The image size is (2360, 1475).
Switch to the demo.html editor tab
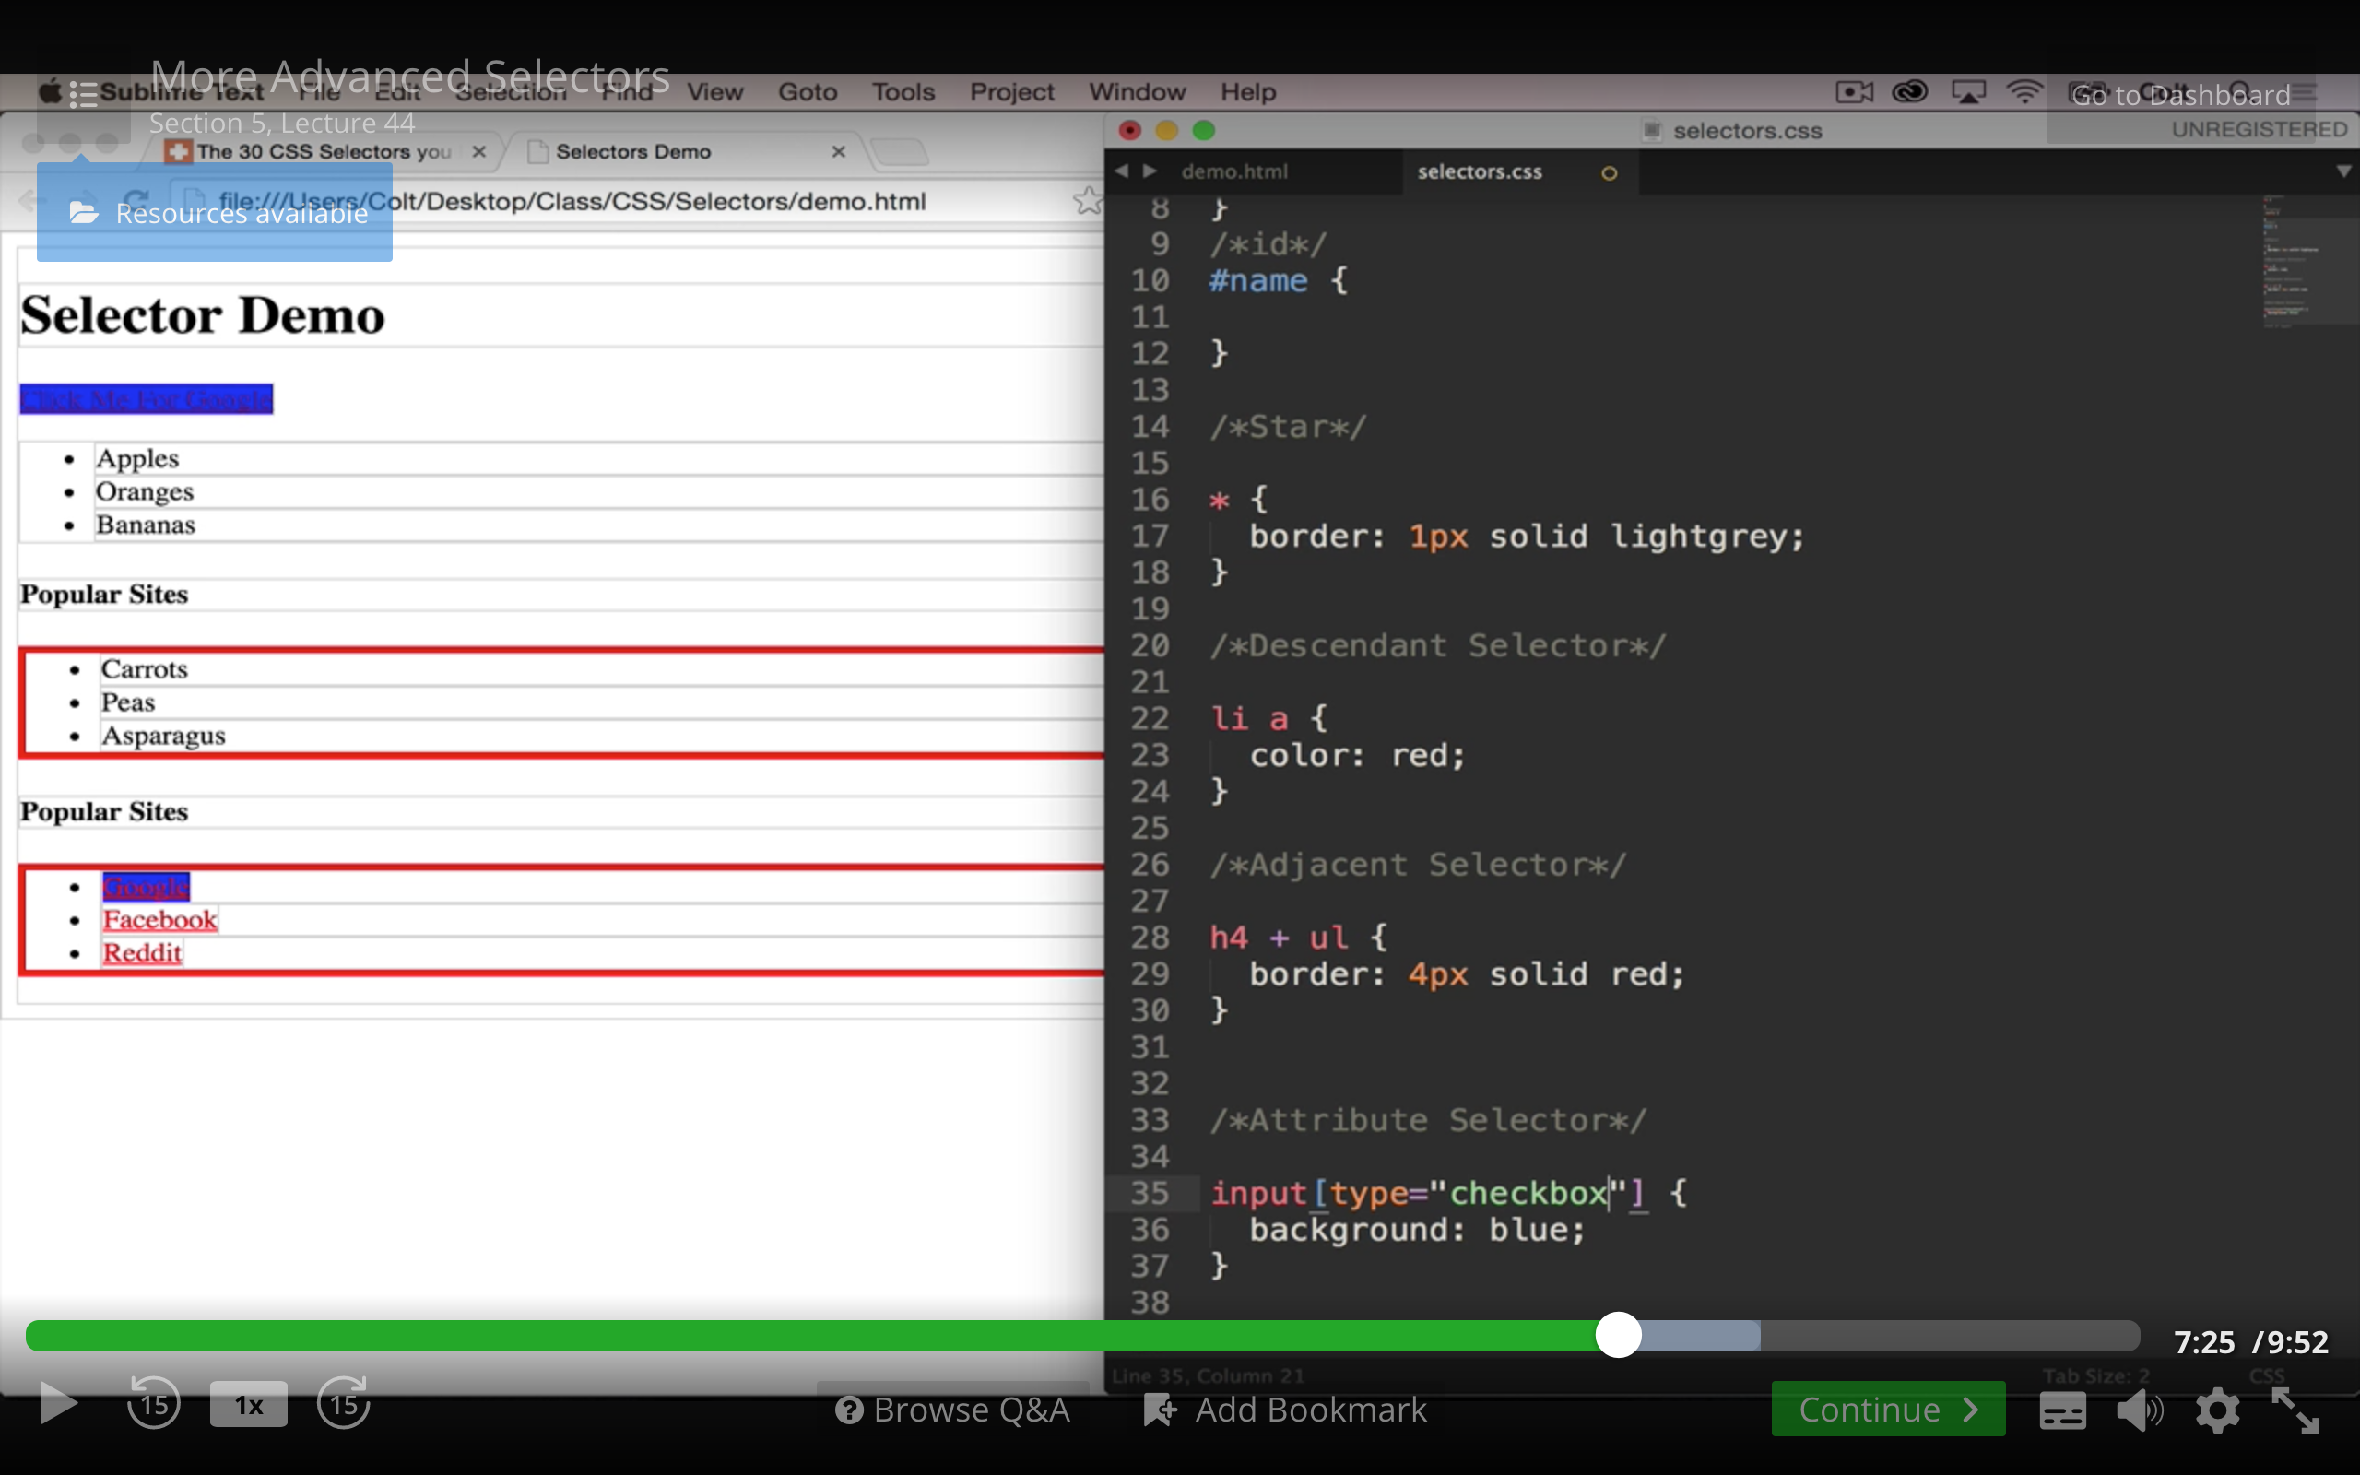[x=1234, y=171]
